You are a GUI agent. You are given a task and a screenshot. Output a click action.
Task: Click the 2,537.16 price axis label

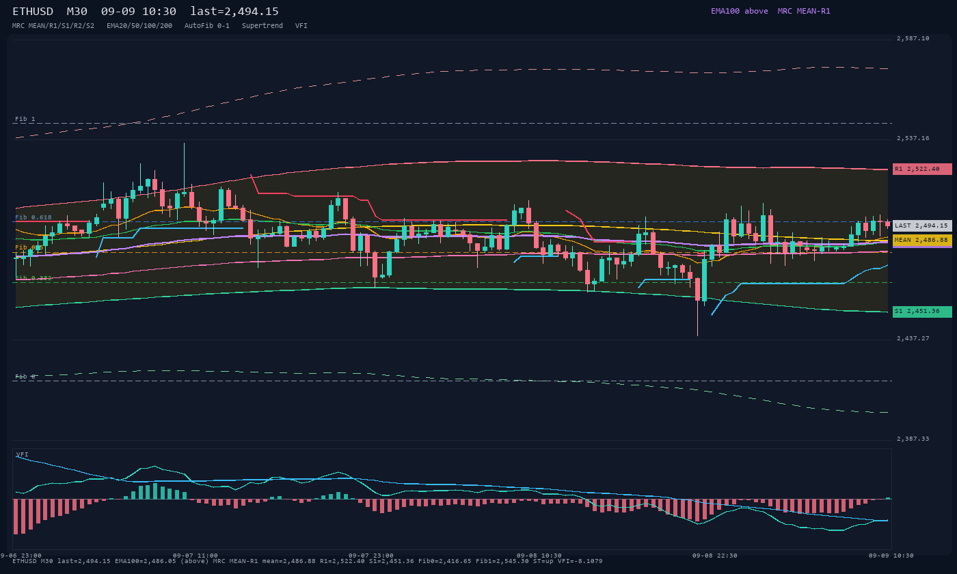[913, 138]
